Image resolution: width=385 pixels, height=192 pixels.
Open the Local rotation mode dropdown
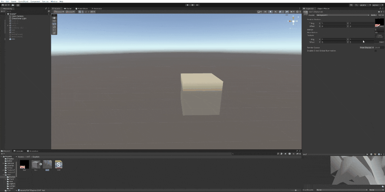(x=70, y=12)
